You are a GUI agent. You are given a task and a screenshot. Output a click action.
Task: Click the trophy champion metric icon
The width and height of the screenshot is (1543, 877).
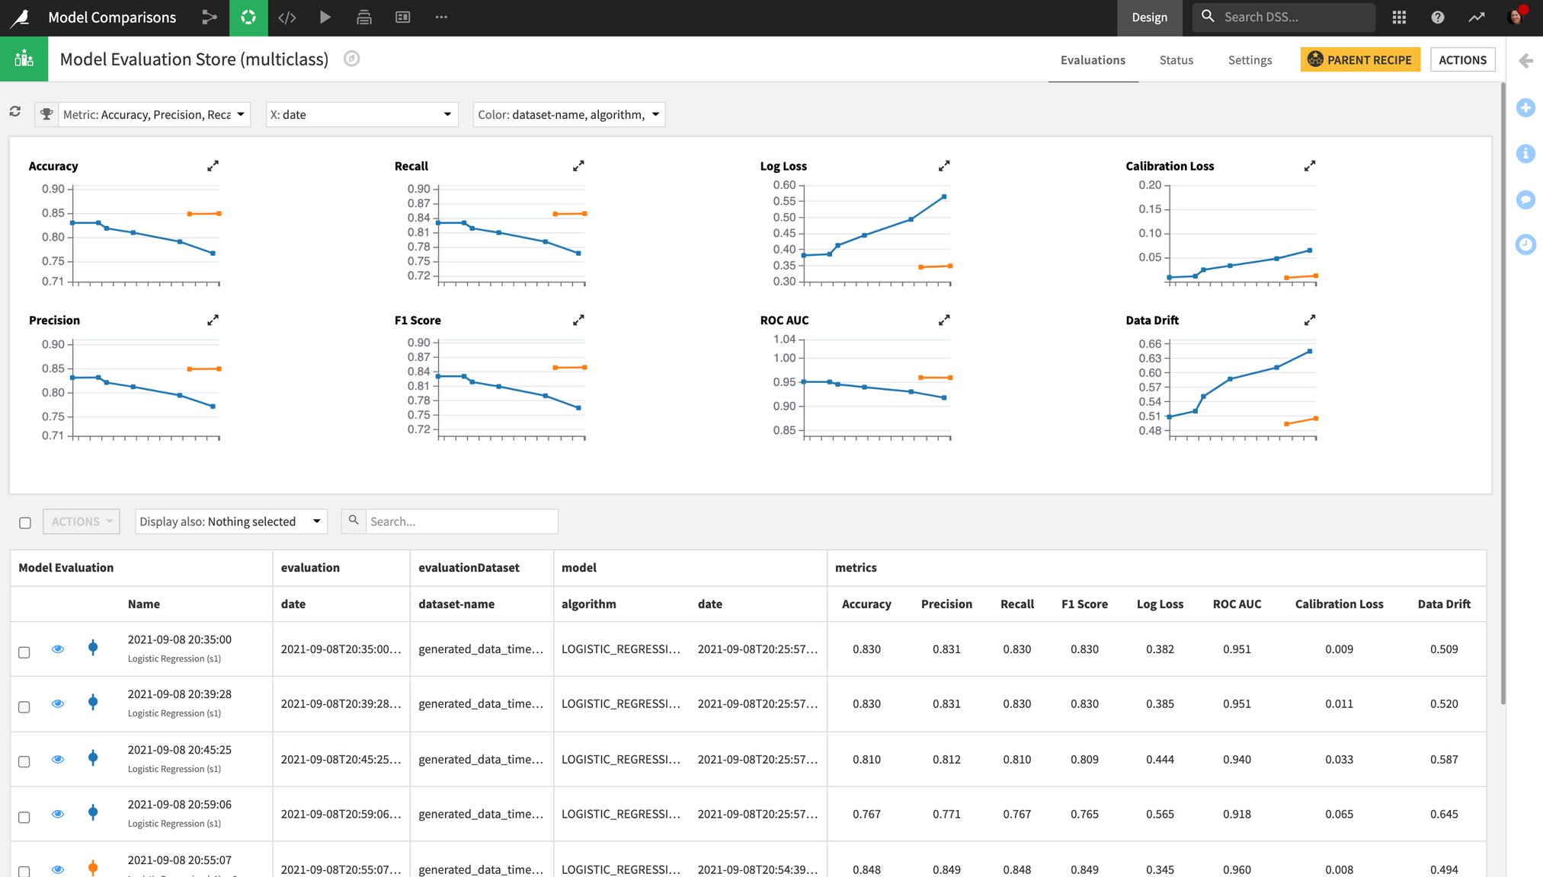pos(46,114)
